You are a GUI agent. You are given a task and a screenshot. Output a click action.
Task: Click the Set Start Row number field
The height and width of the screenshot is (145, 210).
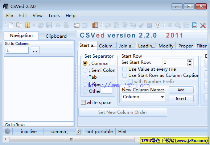point(175,62)
